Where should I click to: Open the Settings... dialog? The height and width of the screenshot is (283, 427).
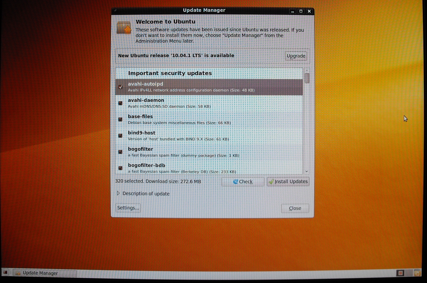coord(128,208)
